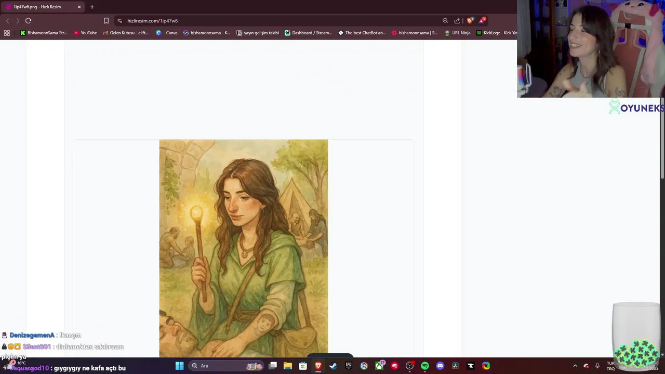The height and width of the screenshot is (374, 665).
Task: Switch to the 1ip47w6.png Hızlı Resim tab
Action: point(43,7)
